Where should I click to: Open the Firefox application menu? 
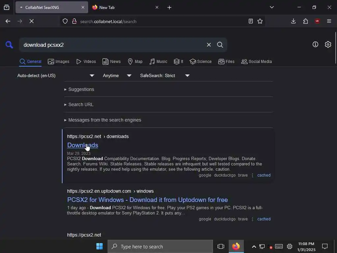coord(329,21)
